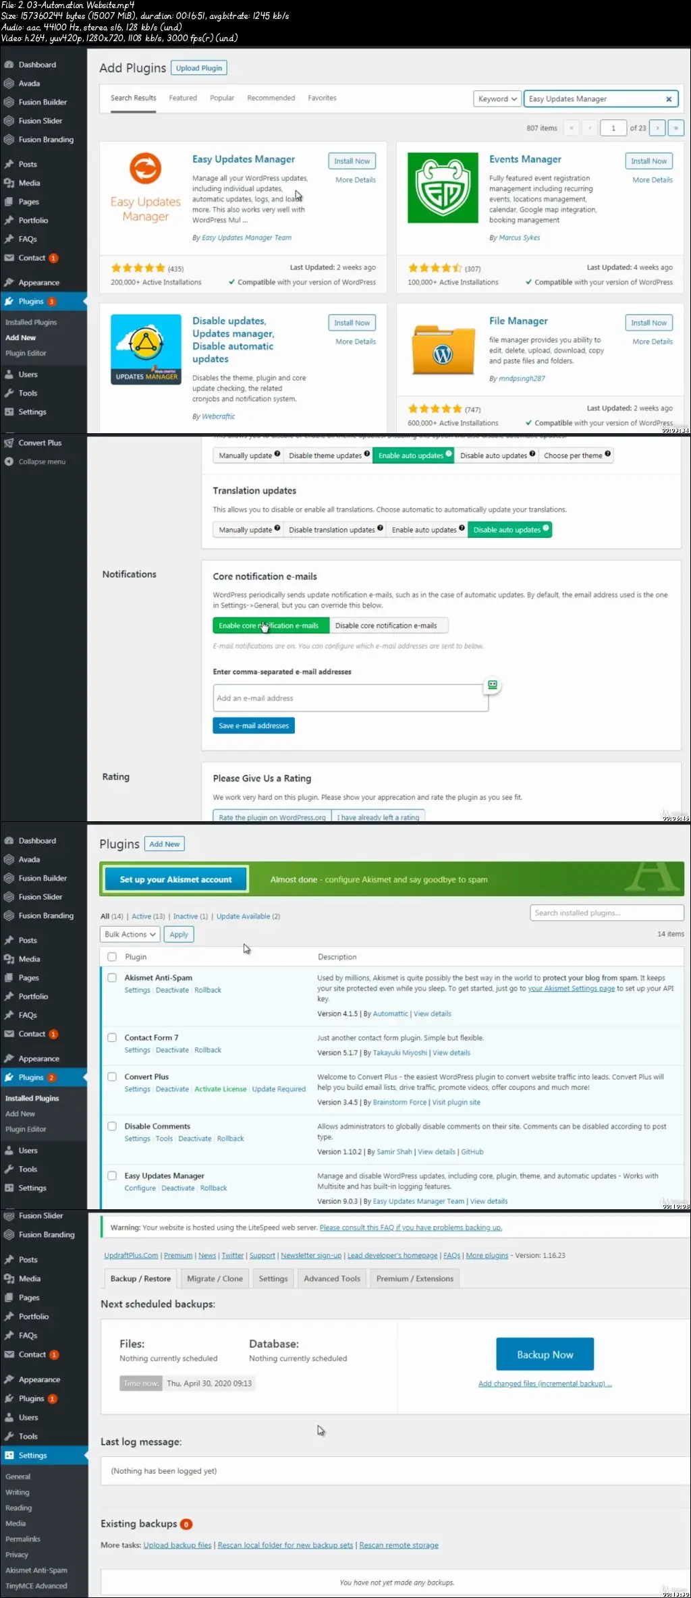Toggle Disable translation updates option
Image resolution: width=691 pixels, height=1598 pixels.
(x=335, y=530)
